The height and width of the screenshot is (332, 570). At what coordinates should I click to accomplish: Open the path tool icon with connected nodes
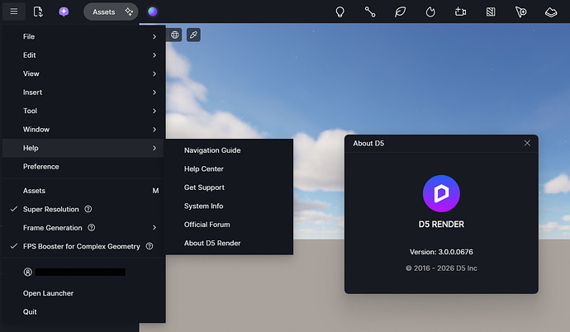370,12
